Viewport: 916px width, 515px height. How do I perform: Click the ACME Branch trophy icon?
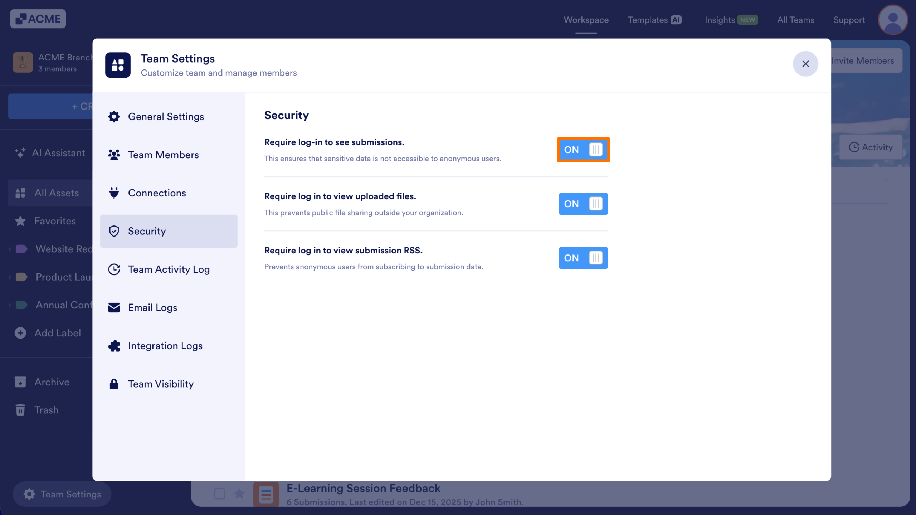pyautogui.click(x=23, y=62)
